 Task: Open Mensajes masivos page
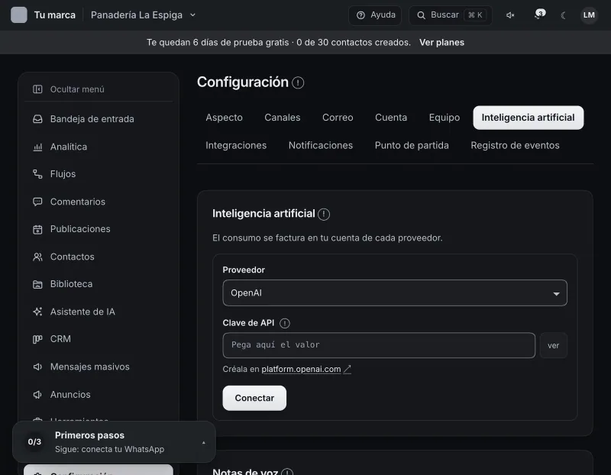tap(89, 367)
